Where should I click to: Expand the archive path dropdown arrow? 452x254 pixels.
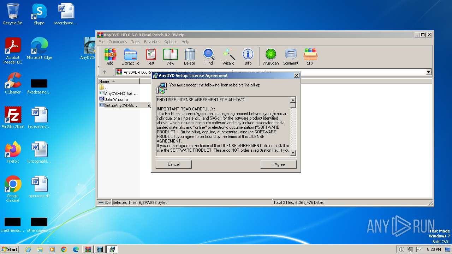[x=429, y=72]
